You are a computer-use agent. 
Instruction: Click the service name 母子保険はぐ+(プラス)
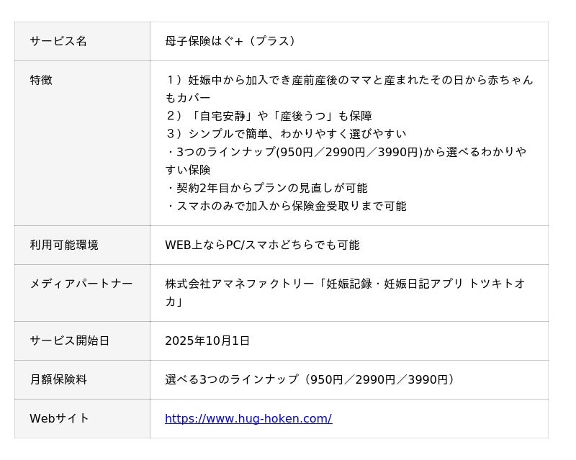(x=232, y=41)
